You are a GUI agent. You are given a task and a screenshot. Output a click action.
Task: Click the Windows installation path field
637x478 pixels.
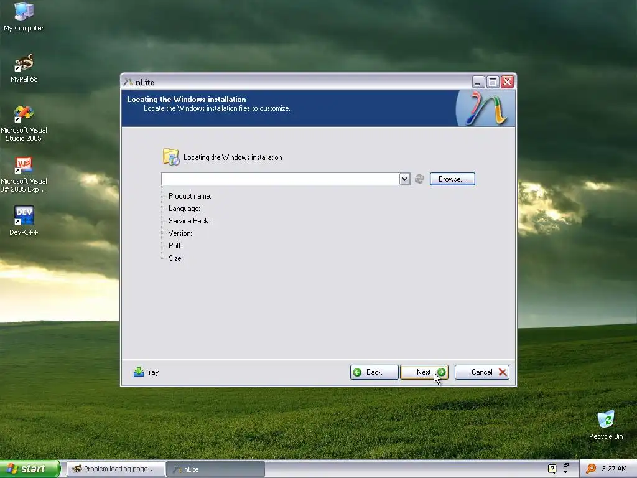tap(281, 179)
